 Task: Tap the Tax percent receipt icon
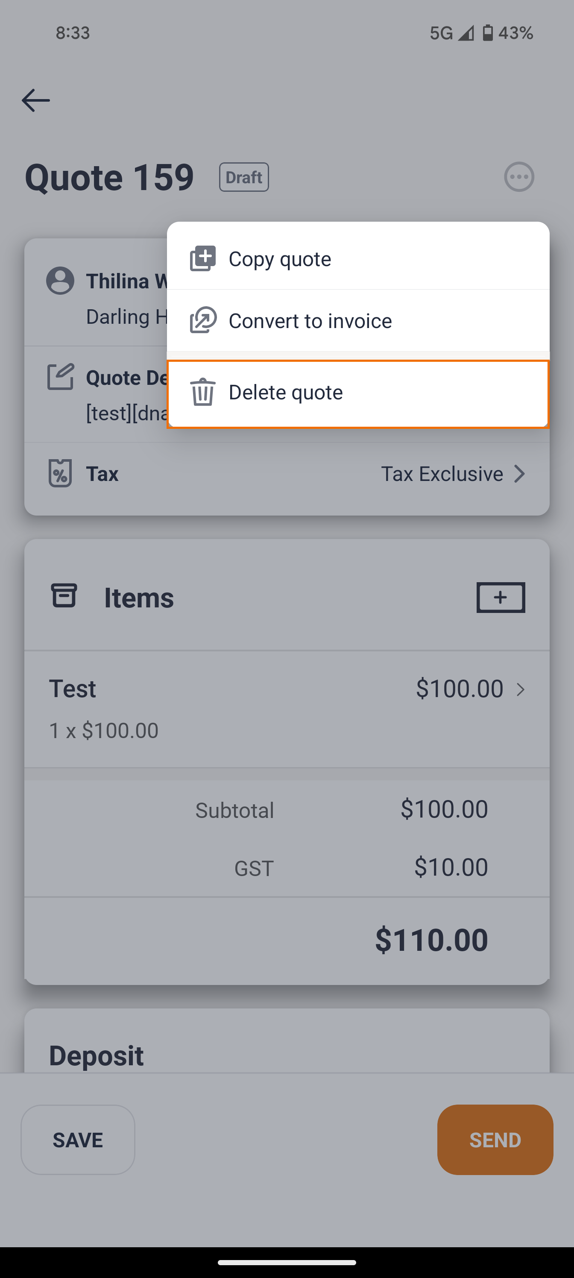[x=61, y=473]
